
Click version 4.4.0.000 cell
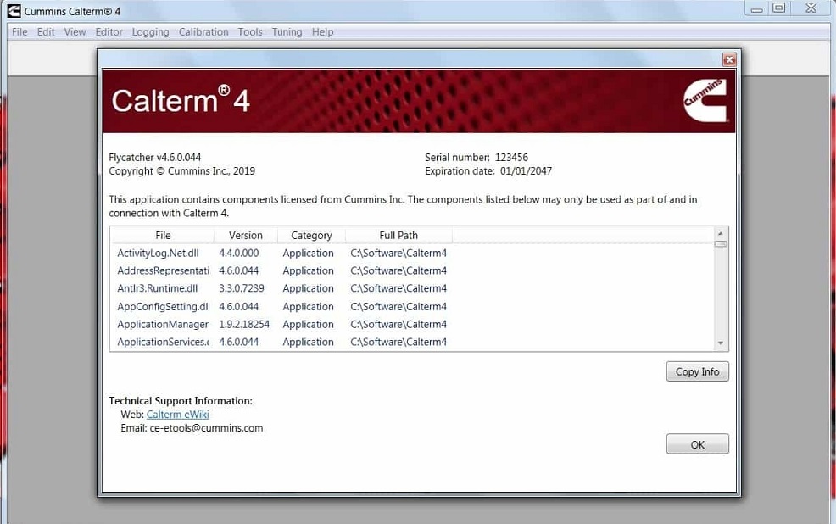pyautogui.click(x=239, y=254)
